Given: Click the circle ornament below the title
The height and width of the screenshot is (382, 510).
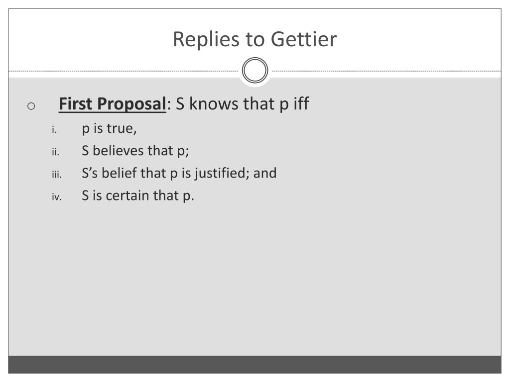Looking at the screenshot, I should [255, 70].
